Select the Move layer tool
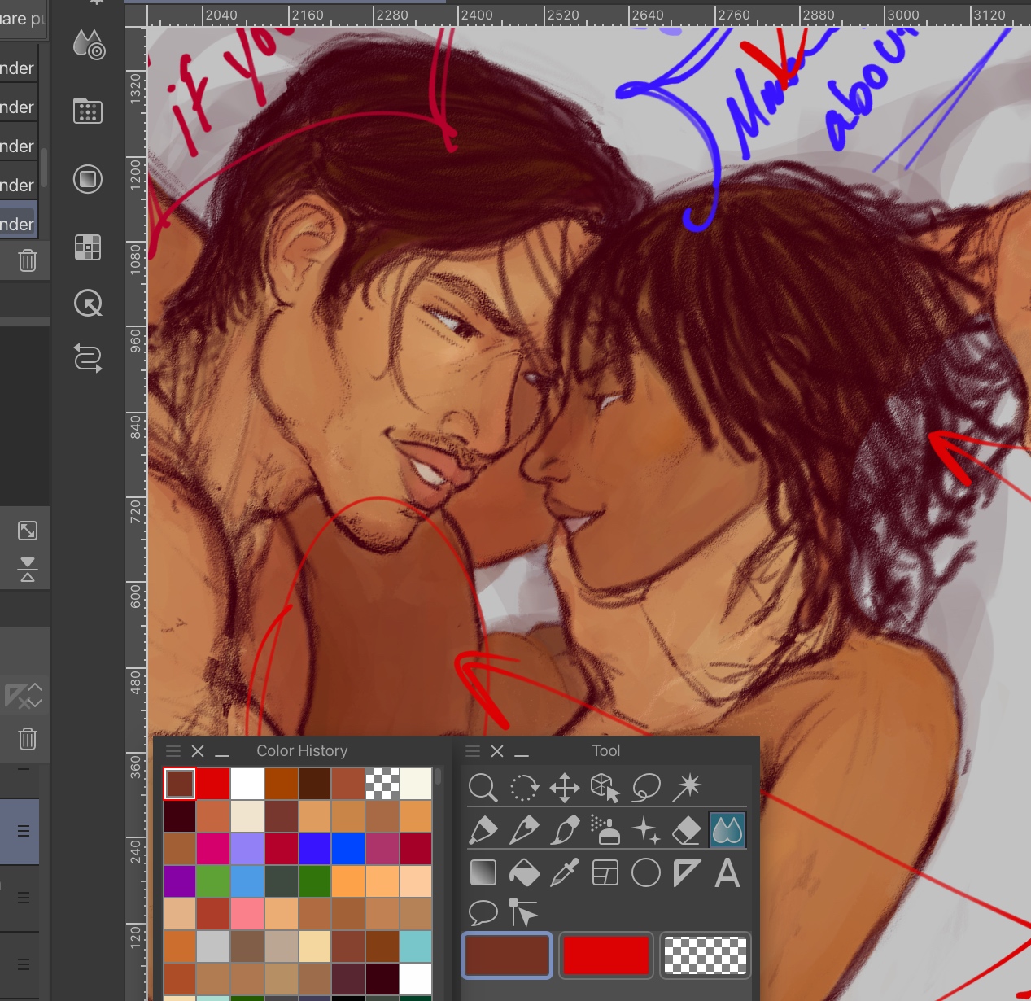Screen dimensions: 1031x1001 click(x=565, y=788)
